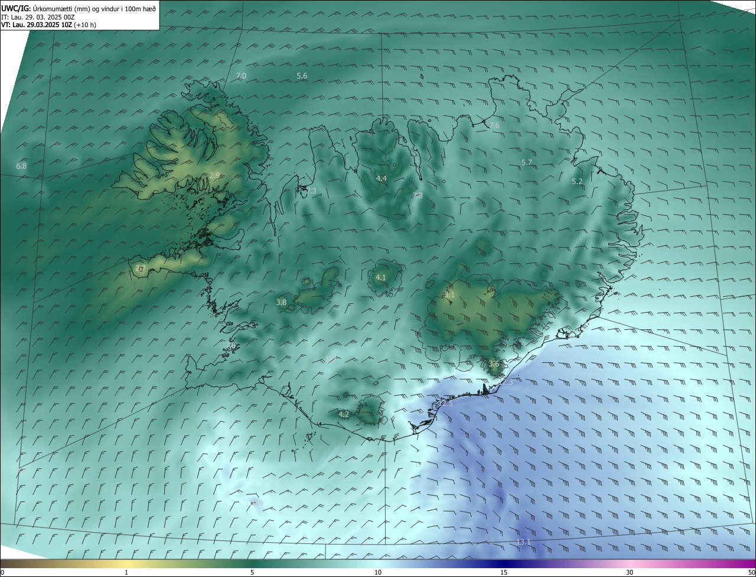Image resolution: width=756 pixels, height=577 pixels.
Task: Select the 5.6 value label
Action: click(302, 76)
